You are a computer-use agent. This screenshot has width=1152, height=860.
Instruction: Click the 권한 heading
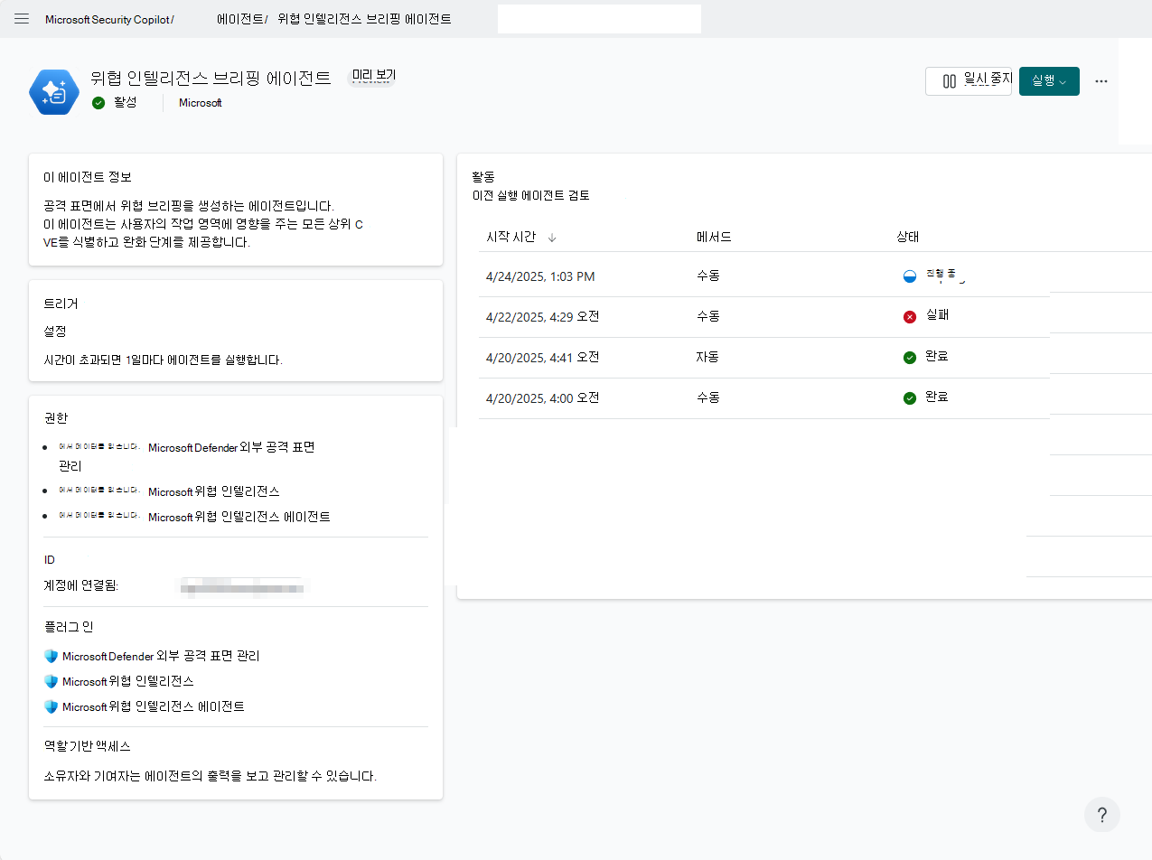click(56, 418)
